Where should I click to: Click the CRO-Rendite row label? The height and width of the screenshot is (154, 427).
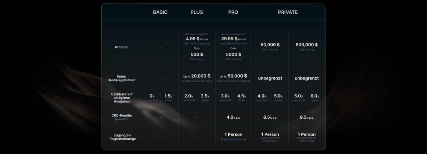(122, 117)
